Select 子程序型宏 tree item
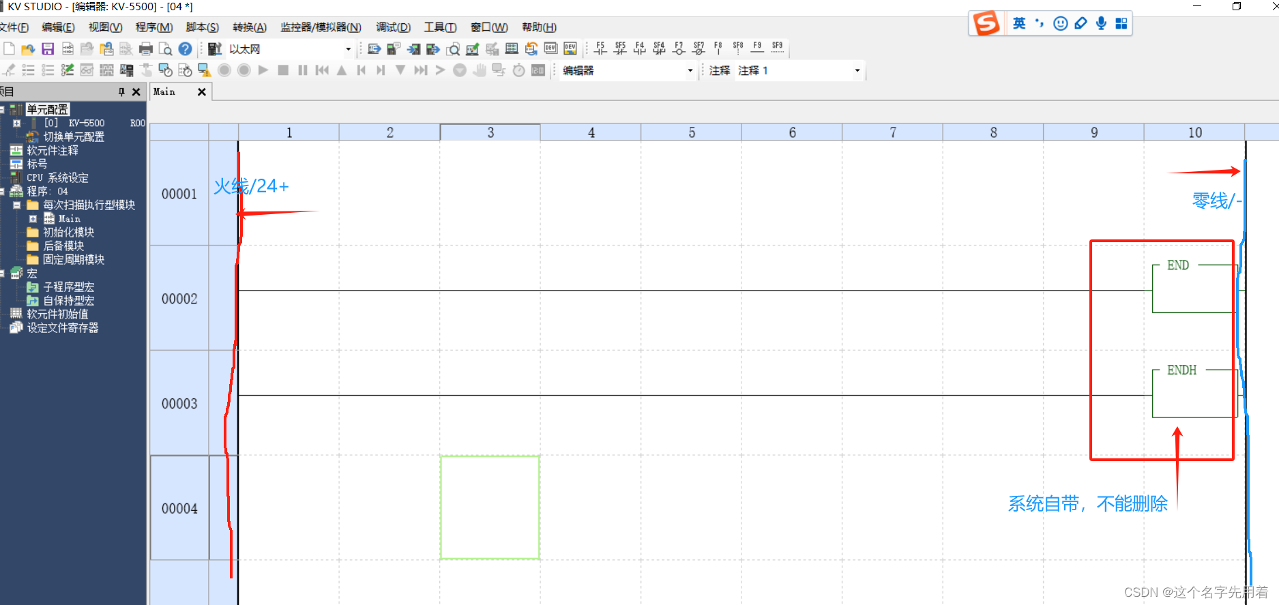Image resolution: width=1279 pixels, height=605 pixels. (69, 287)
